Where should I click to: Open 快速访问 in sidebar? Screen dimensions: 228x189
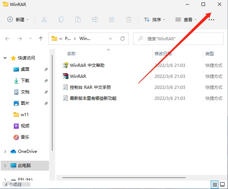[x=26, y=58]
